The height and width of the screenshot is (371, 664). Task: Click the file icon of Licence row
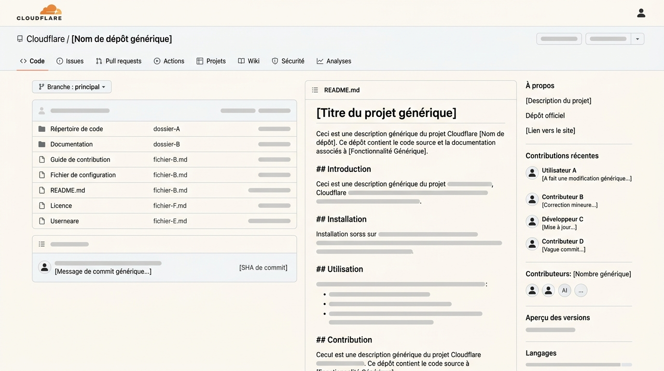(x=42, y=206)
